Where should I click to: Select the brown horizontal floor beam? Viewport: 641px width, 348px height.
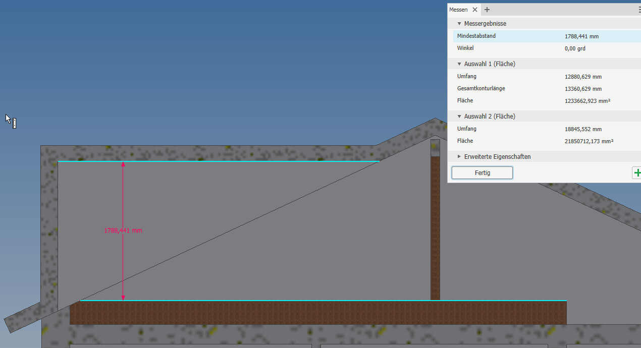tap(318, 313)
